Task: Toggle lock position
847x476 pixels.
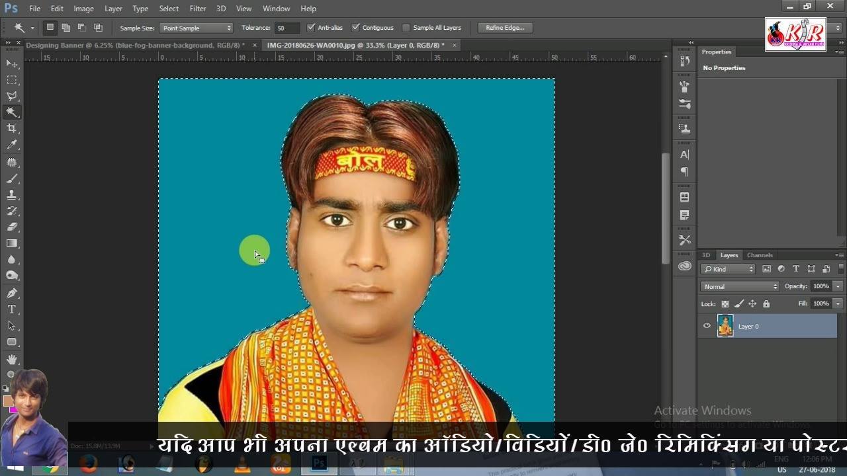Action: 752,304
